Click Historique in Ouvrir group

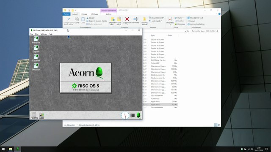point(180,24)
